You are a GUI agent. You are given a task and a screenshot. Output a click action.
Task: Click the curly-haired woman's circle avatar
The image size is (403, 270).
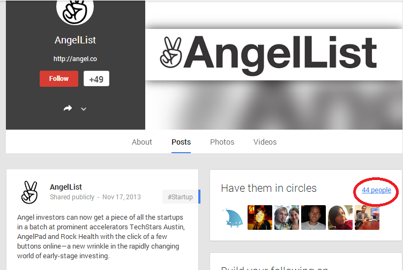point(260,217)
